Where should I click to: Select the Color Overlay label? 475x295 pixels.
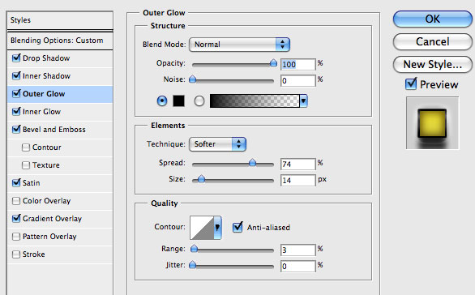pyautogui.click(x=46, y=201)
